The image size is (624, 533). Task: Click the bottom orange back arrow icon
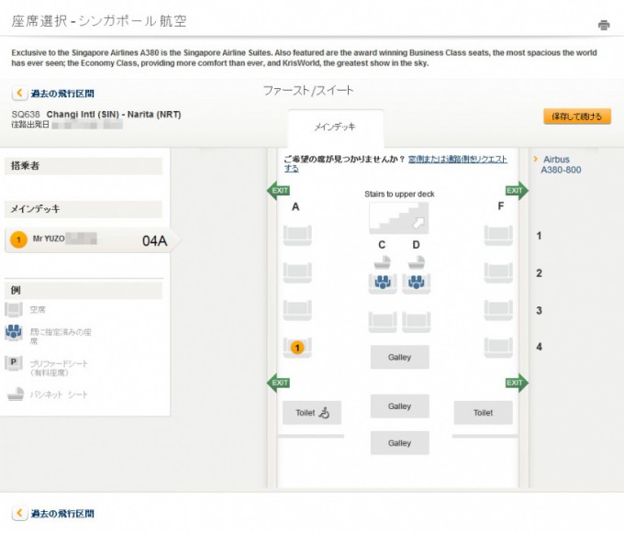pyautogui.click(x=19, y=513)
